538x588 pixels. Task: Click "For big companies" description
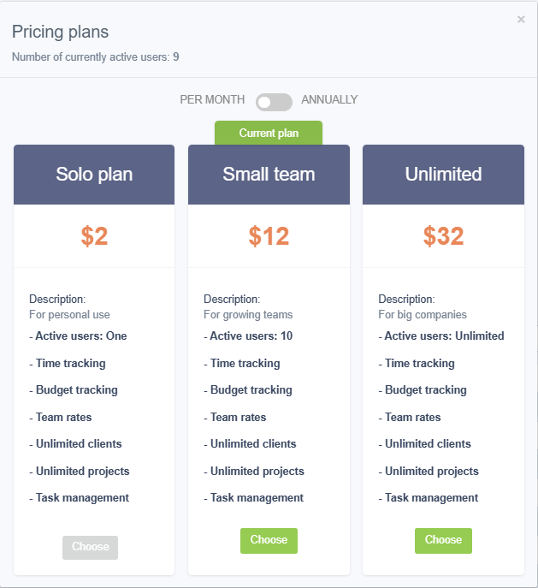coord(423,315)
